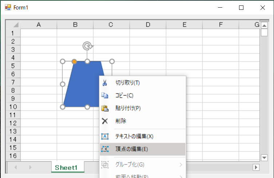Viewport: 274px width, 178px height.
Task: Click the orange adjustment handle on trapezoid
Action: point(74,61)
